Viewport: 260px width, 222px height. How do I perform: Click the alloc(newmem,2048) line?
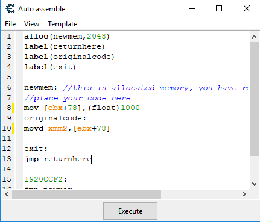click(67, 36)
